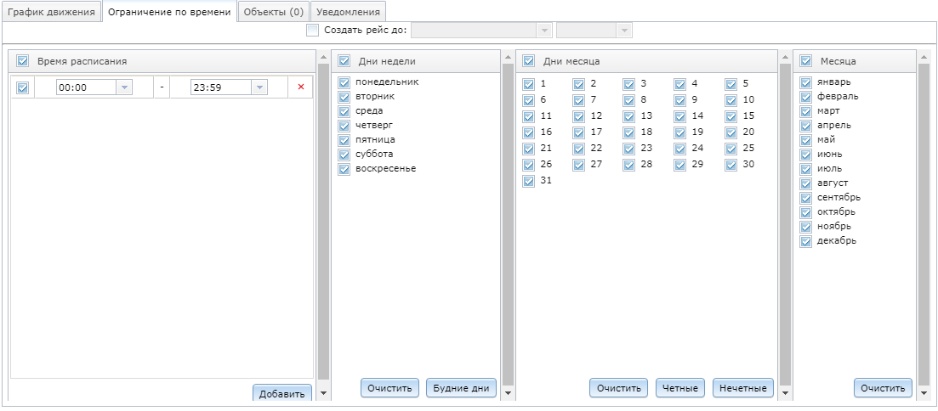Open the Создать рейс до date dropdown
Viewport: 938px width, 411px height.
[544, 30]
